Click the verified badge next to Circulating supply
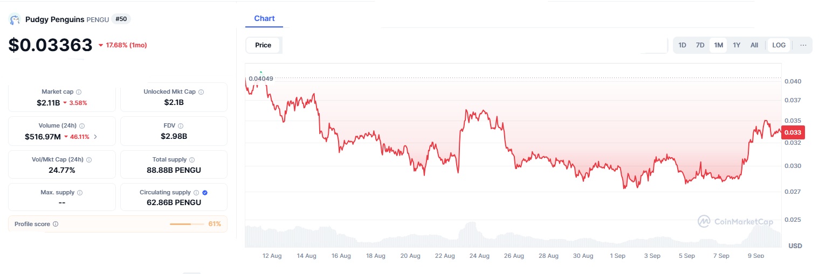This screenshot has height=274, width=819. (205, 193)
